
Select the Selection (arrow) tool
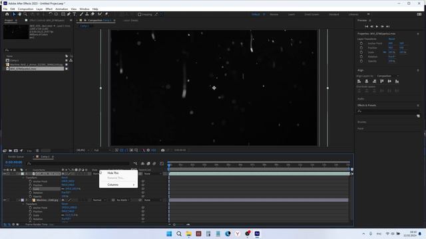click(x=14, y=14)
